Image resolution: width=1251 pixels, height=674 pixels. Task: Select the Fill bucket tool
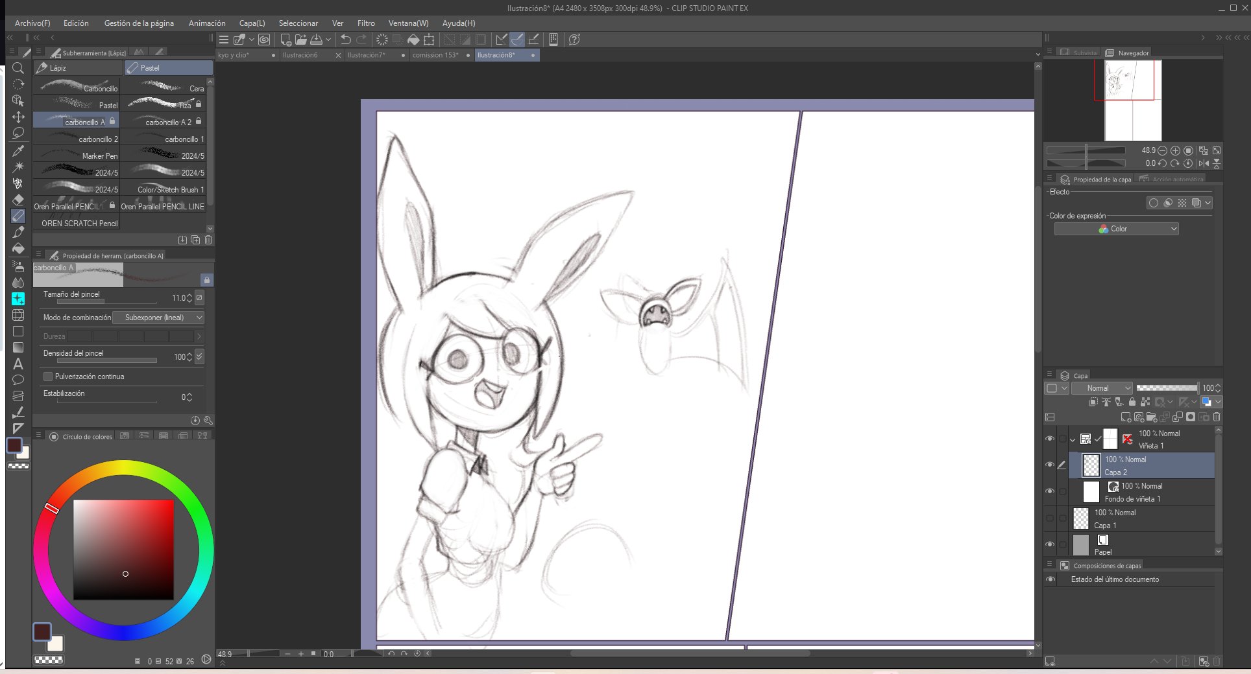tap(18, 249)
